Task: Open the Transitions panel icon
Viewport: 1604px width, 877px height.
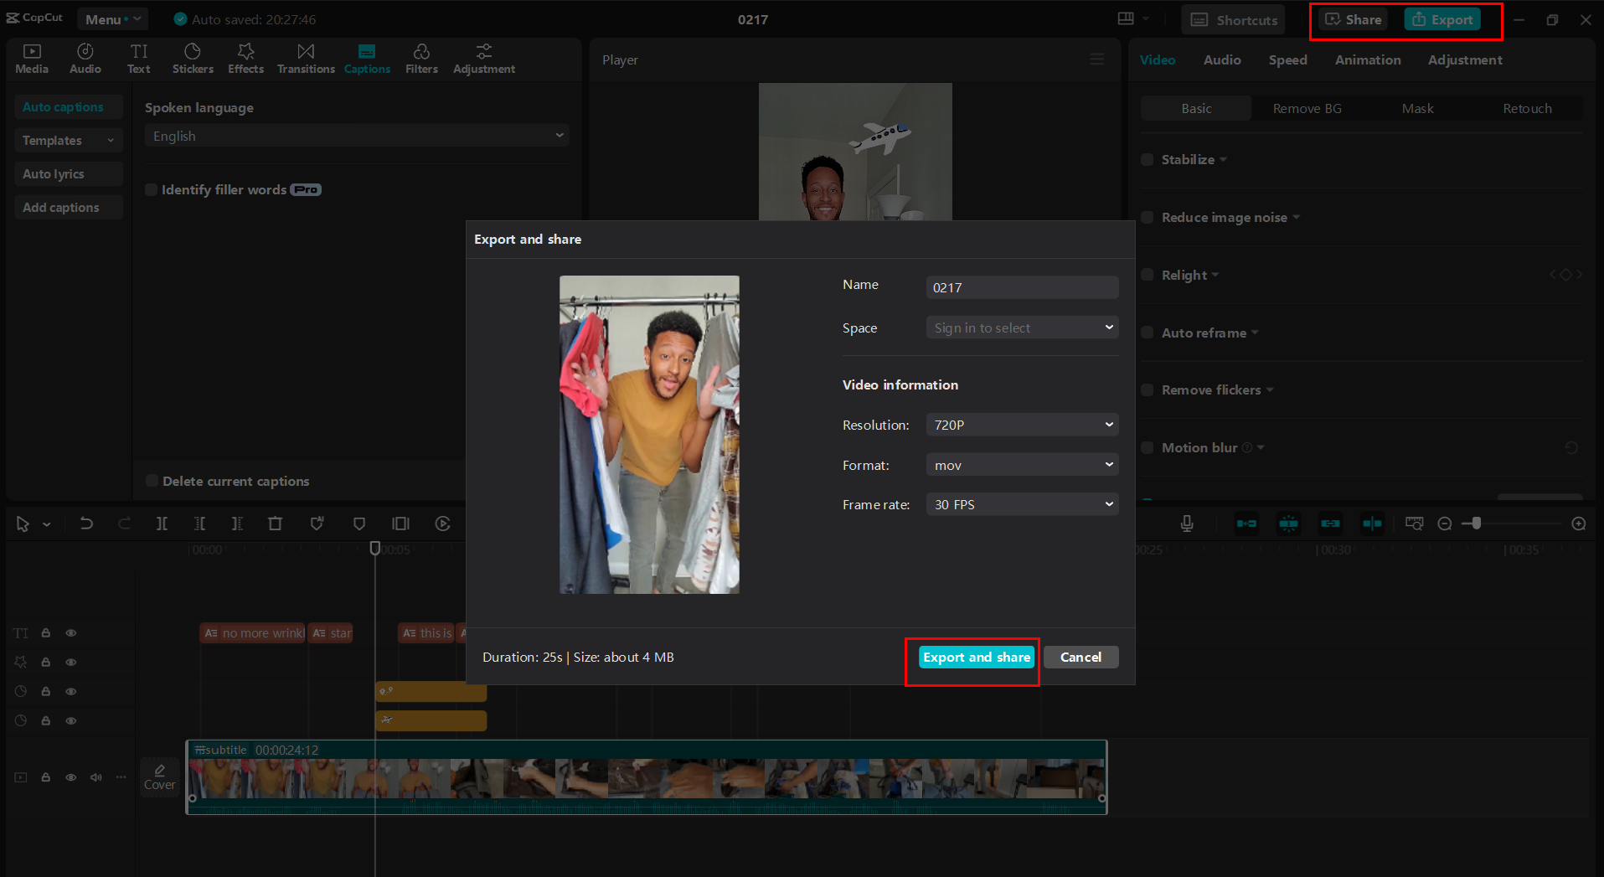Action: [305, 57]
